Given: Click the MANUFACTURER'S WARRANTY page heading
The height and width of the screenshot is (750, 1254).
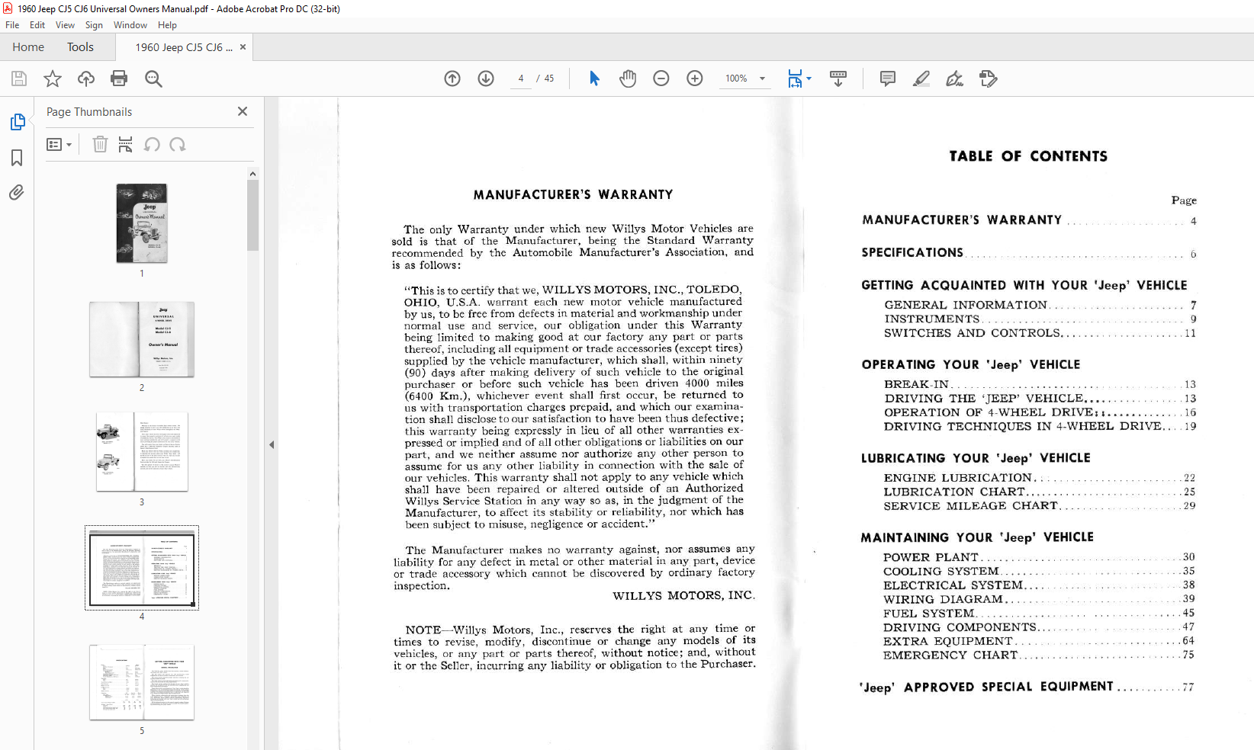Looking at the screenshot, I should click(574, 195).
